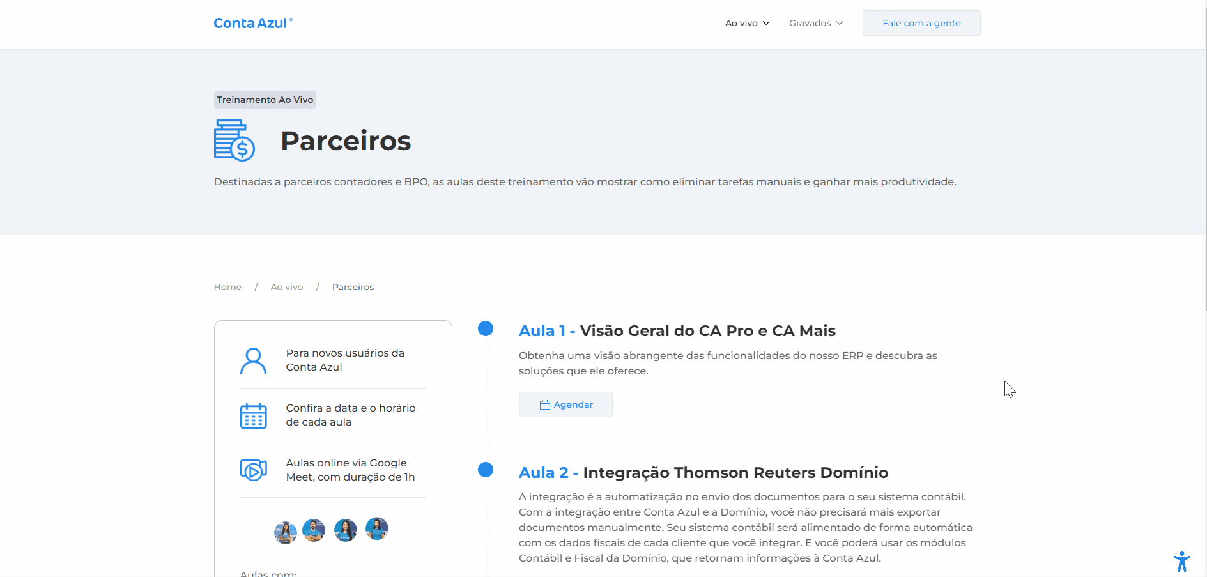Image resolution: width=1207 pixels, height=577 pixels.
Task: Select the fourth instructor avatar
Action: 377,528
